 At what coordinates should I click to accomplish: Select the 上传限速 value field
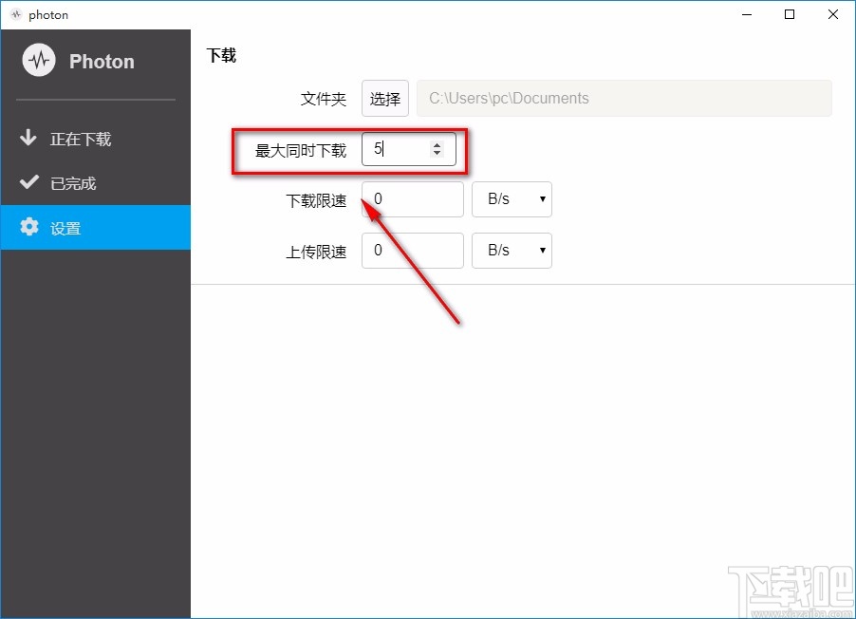tap(413, 250)
